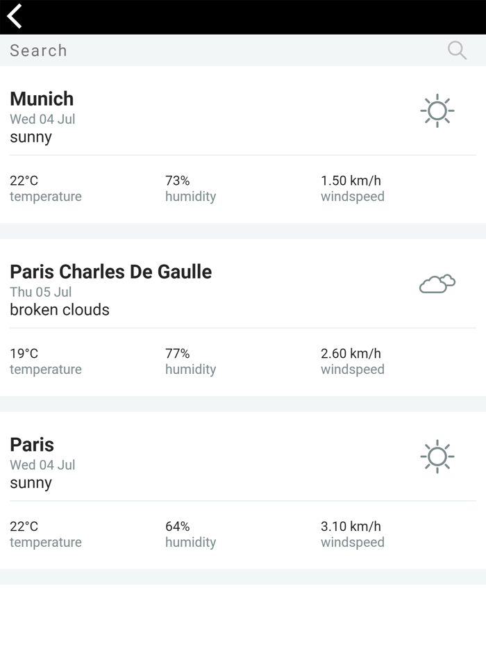Open the Munich city title

(x=42, y=99)
